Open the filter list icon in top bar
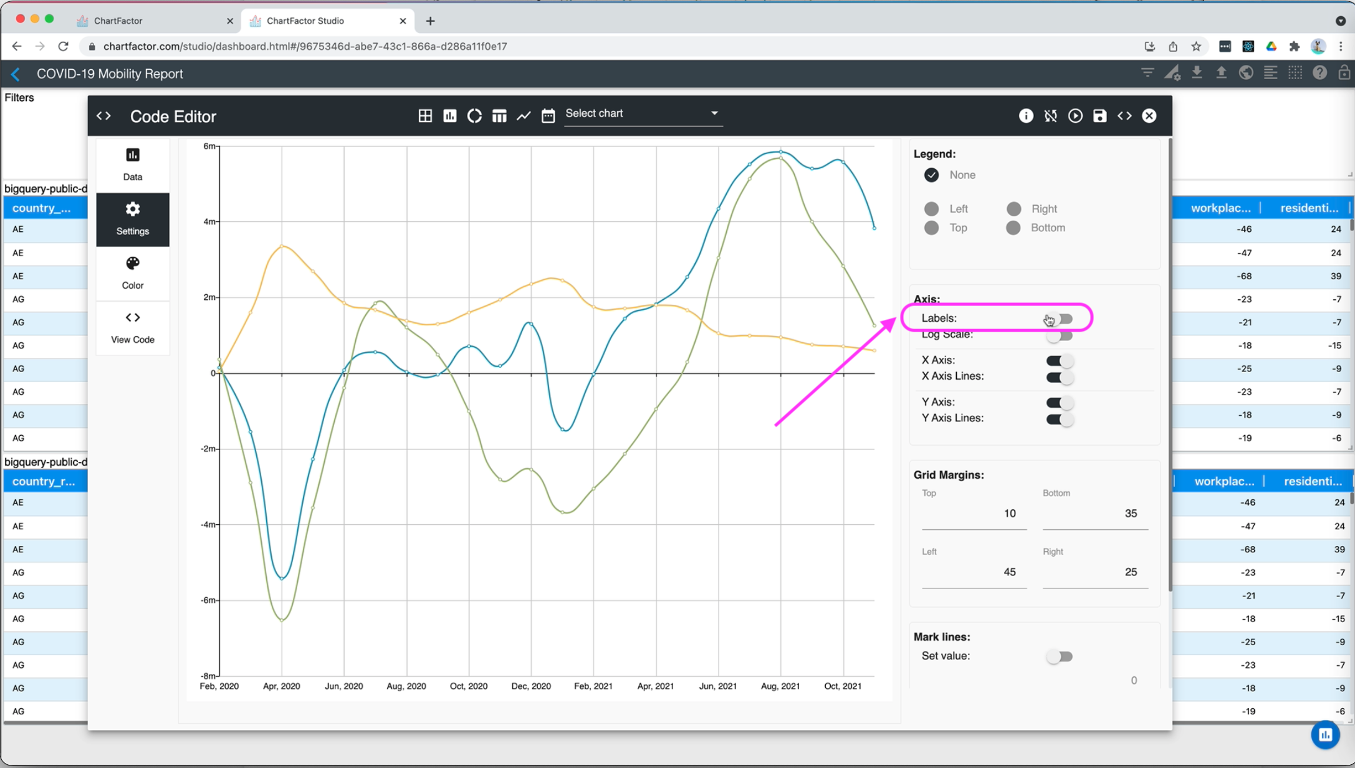The image size is (1355, 768). 1147,74
